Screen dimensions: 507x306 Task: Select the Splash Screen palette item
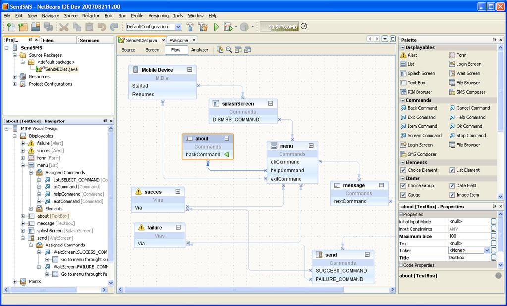(418, 73)
